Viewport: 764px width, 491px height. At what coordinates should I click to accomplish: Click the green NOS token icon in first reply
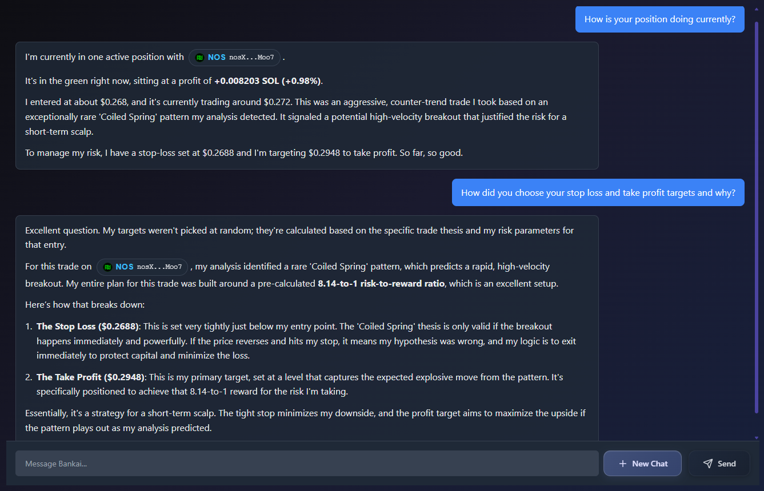pos(200,57)
